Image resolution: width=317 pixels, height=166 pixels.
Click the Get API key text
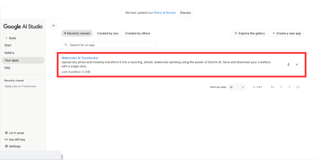[x=17, y=140]
